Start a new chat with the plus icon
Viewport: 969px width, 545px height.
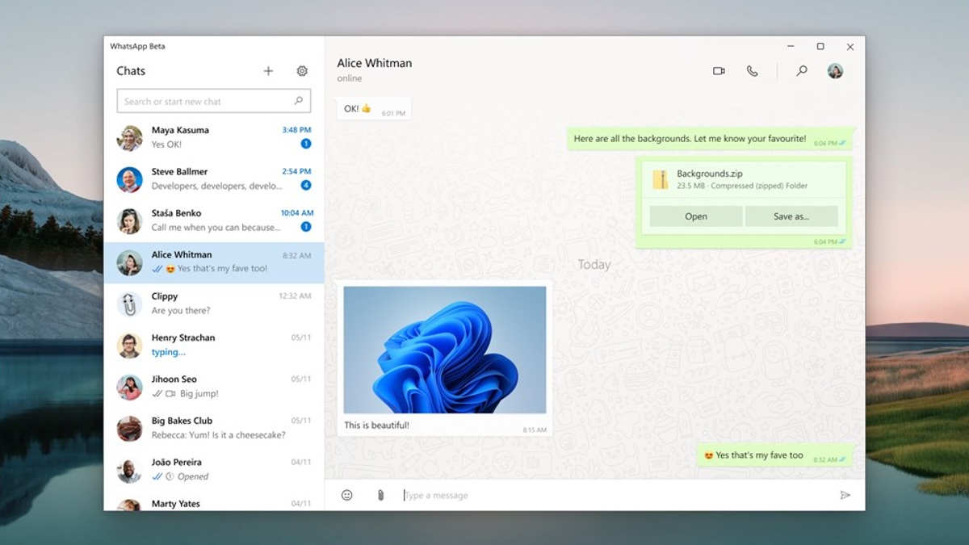tap(268, 71)
